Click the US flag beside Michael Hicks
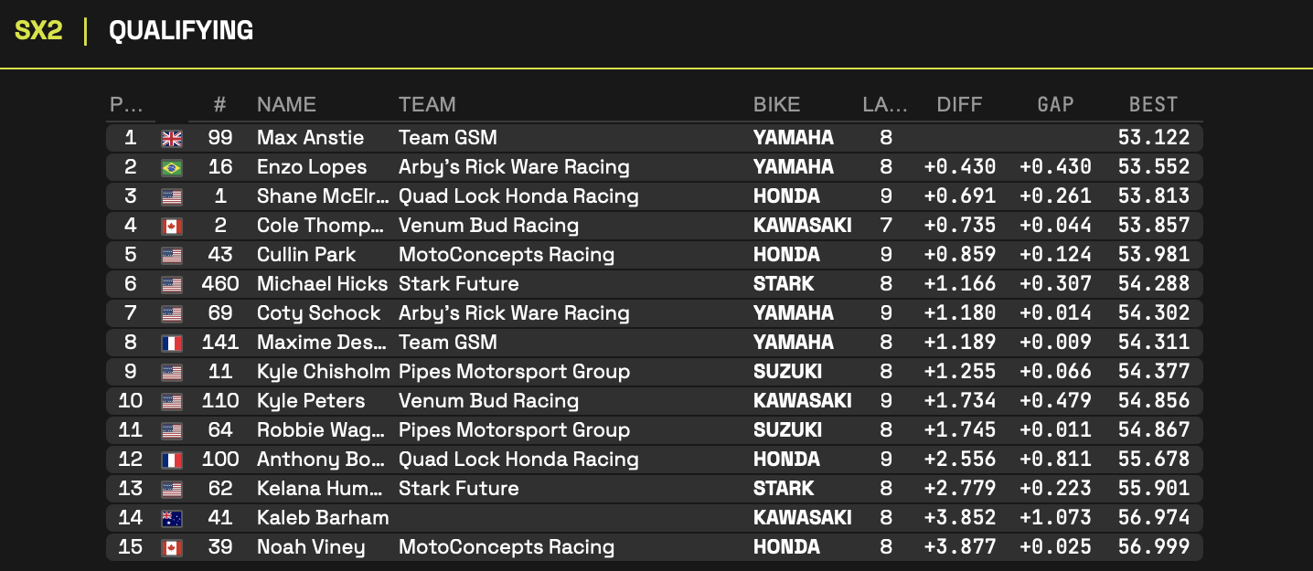The width and height of the screenshot is (1313, 571). coord(172,285)
